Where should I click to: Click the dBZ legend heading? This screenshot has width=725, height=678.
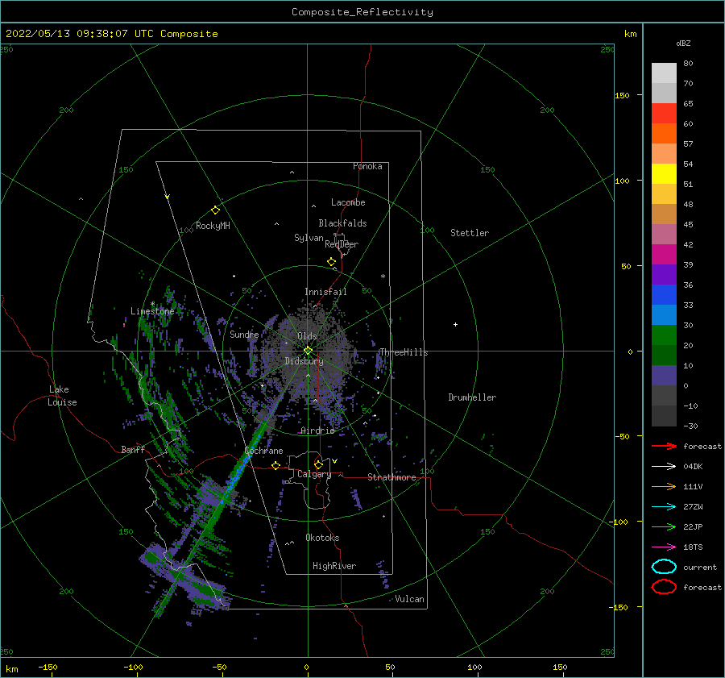(683, 43)
